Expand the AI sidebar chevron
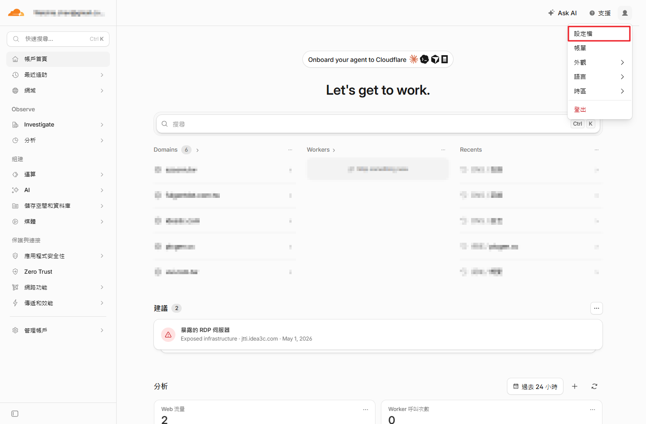Viewport: 646px width, 424px height. click(x=102, y=190)
